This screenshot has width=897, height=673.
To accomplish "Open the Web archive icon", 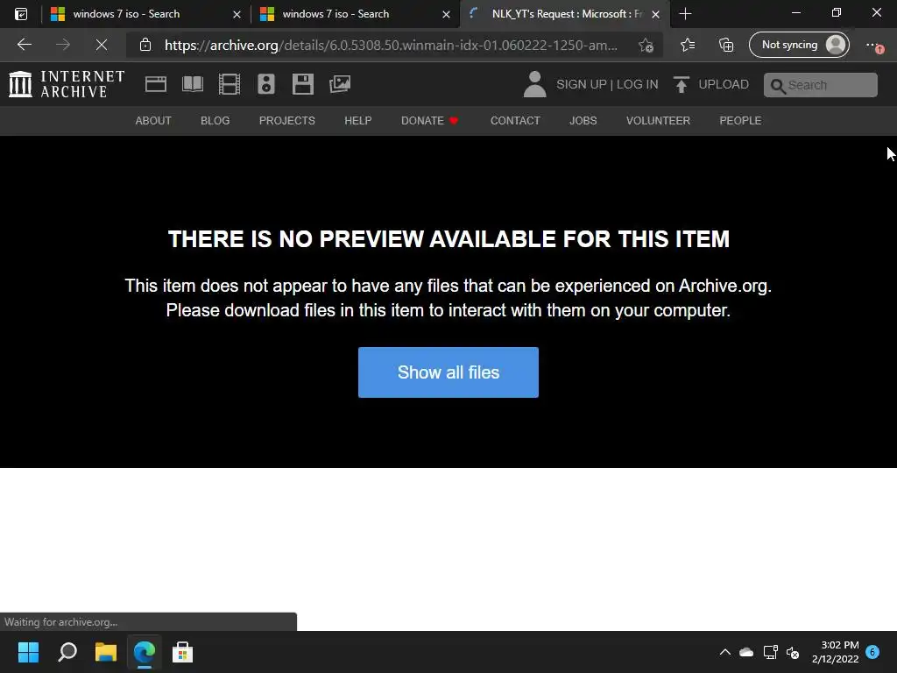I will [x=156, y=84].
